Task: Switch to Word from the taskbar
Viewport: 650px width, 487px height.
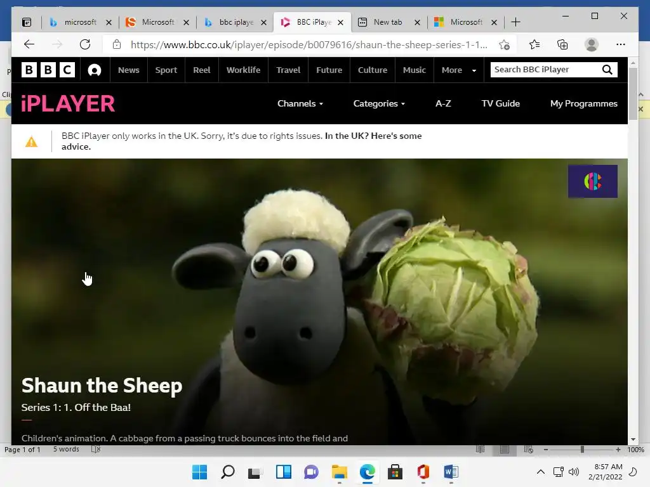Action: click(451, 472)
